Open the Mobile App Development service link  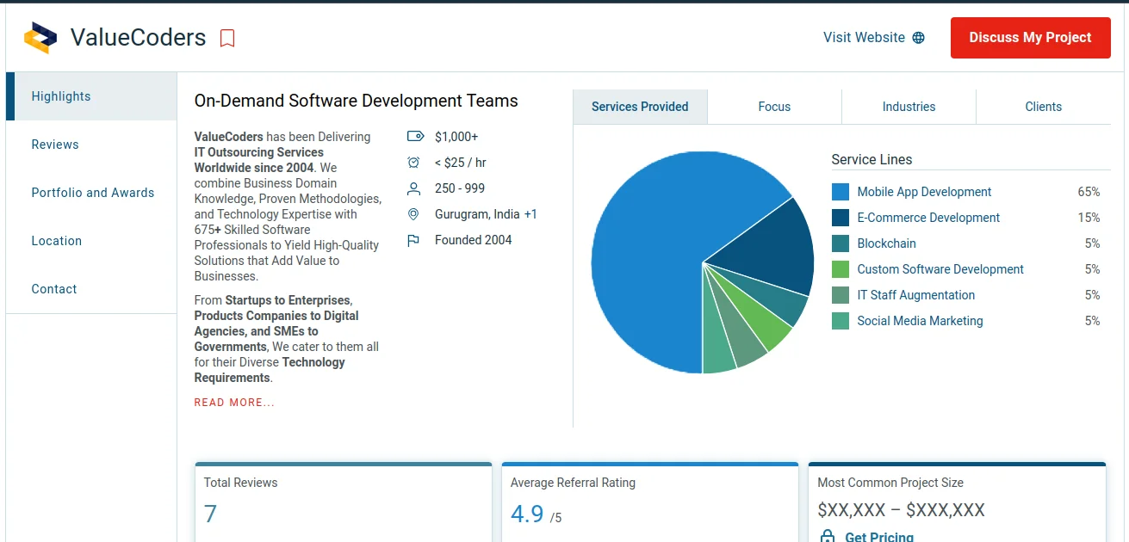924,192
